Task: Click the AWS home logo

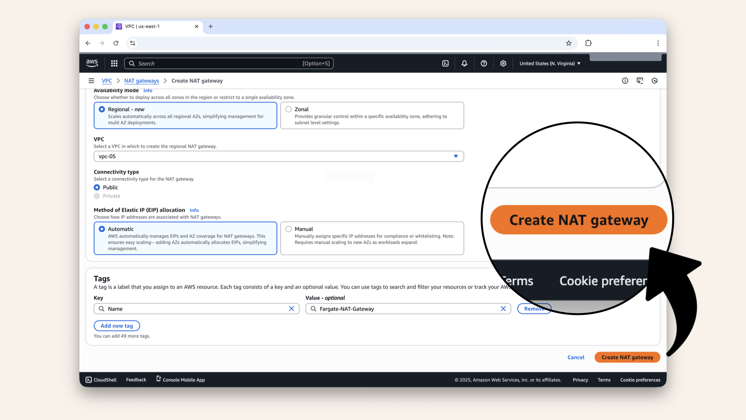Action: 92,63
